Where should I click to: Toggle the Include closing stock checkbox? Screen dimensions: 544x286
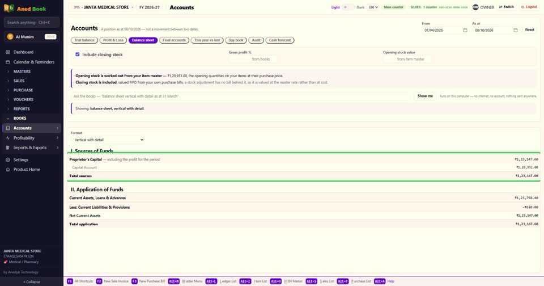tap(78, 54)
